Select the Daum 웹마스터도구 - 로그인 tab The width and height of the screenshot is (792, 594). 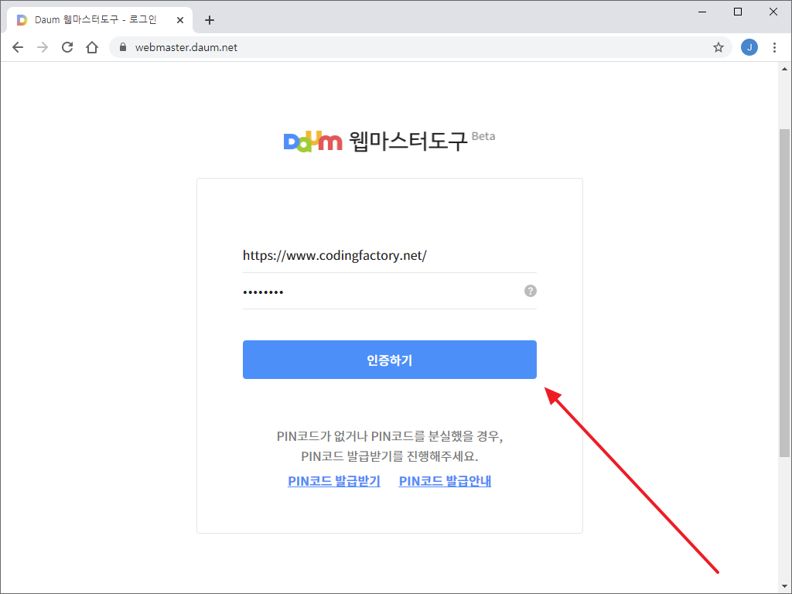100,20
